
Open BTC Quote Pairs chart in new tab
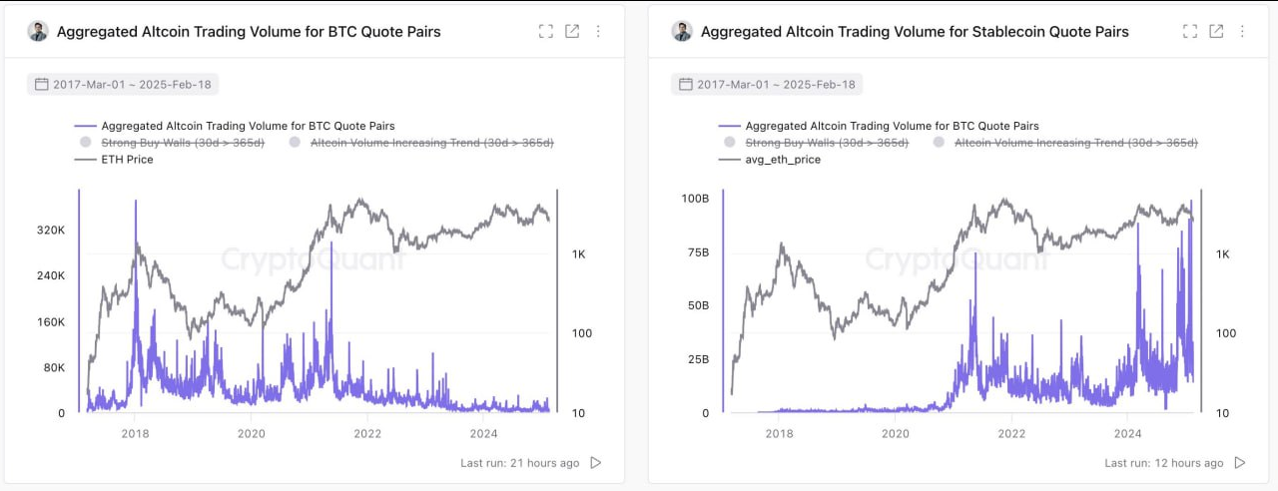tap(572, 31)
